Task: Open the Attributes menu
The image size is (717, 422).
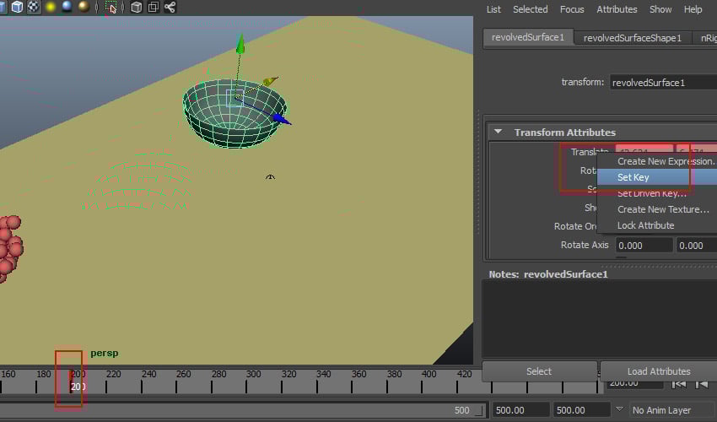Action: [617, 9]
